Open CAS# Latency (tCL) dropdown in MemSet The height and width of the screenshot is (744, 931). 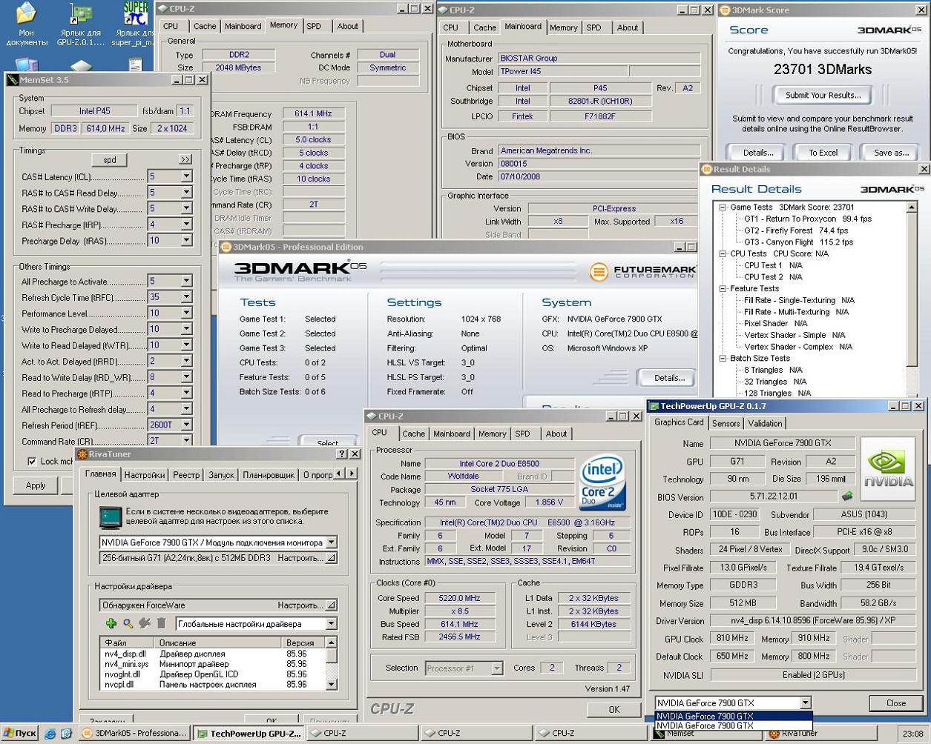pyautogui.click(x=186, y=176)
